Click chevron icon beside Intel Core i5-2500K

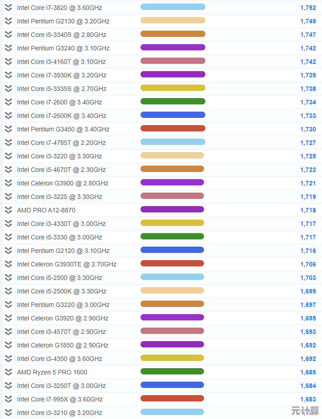click(8, 291)
